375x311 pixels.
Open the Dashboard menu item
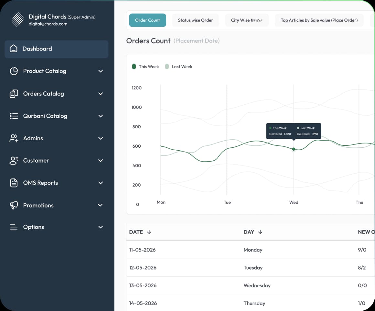click(x=57, y=49)
